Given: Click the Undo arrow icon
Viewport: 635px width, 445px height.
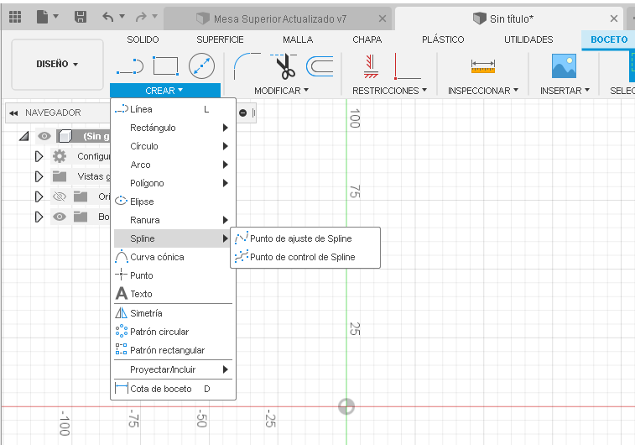Looking at the screenshot, I should click(x=107, y=17).
